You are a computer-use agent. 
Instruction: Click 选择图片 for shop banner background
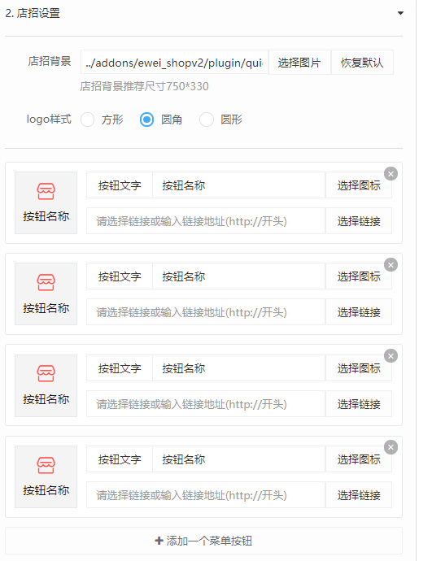click(299, 63)
